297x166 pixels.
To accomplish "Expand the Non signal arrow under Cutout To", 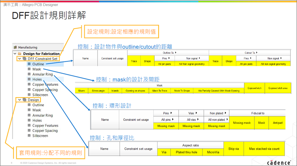I will click(x=281, y=58).
